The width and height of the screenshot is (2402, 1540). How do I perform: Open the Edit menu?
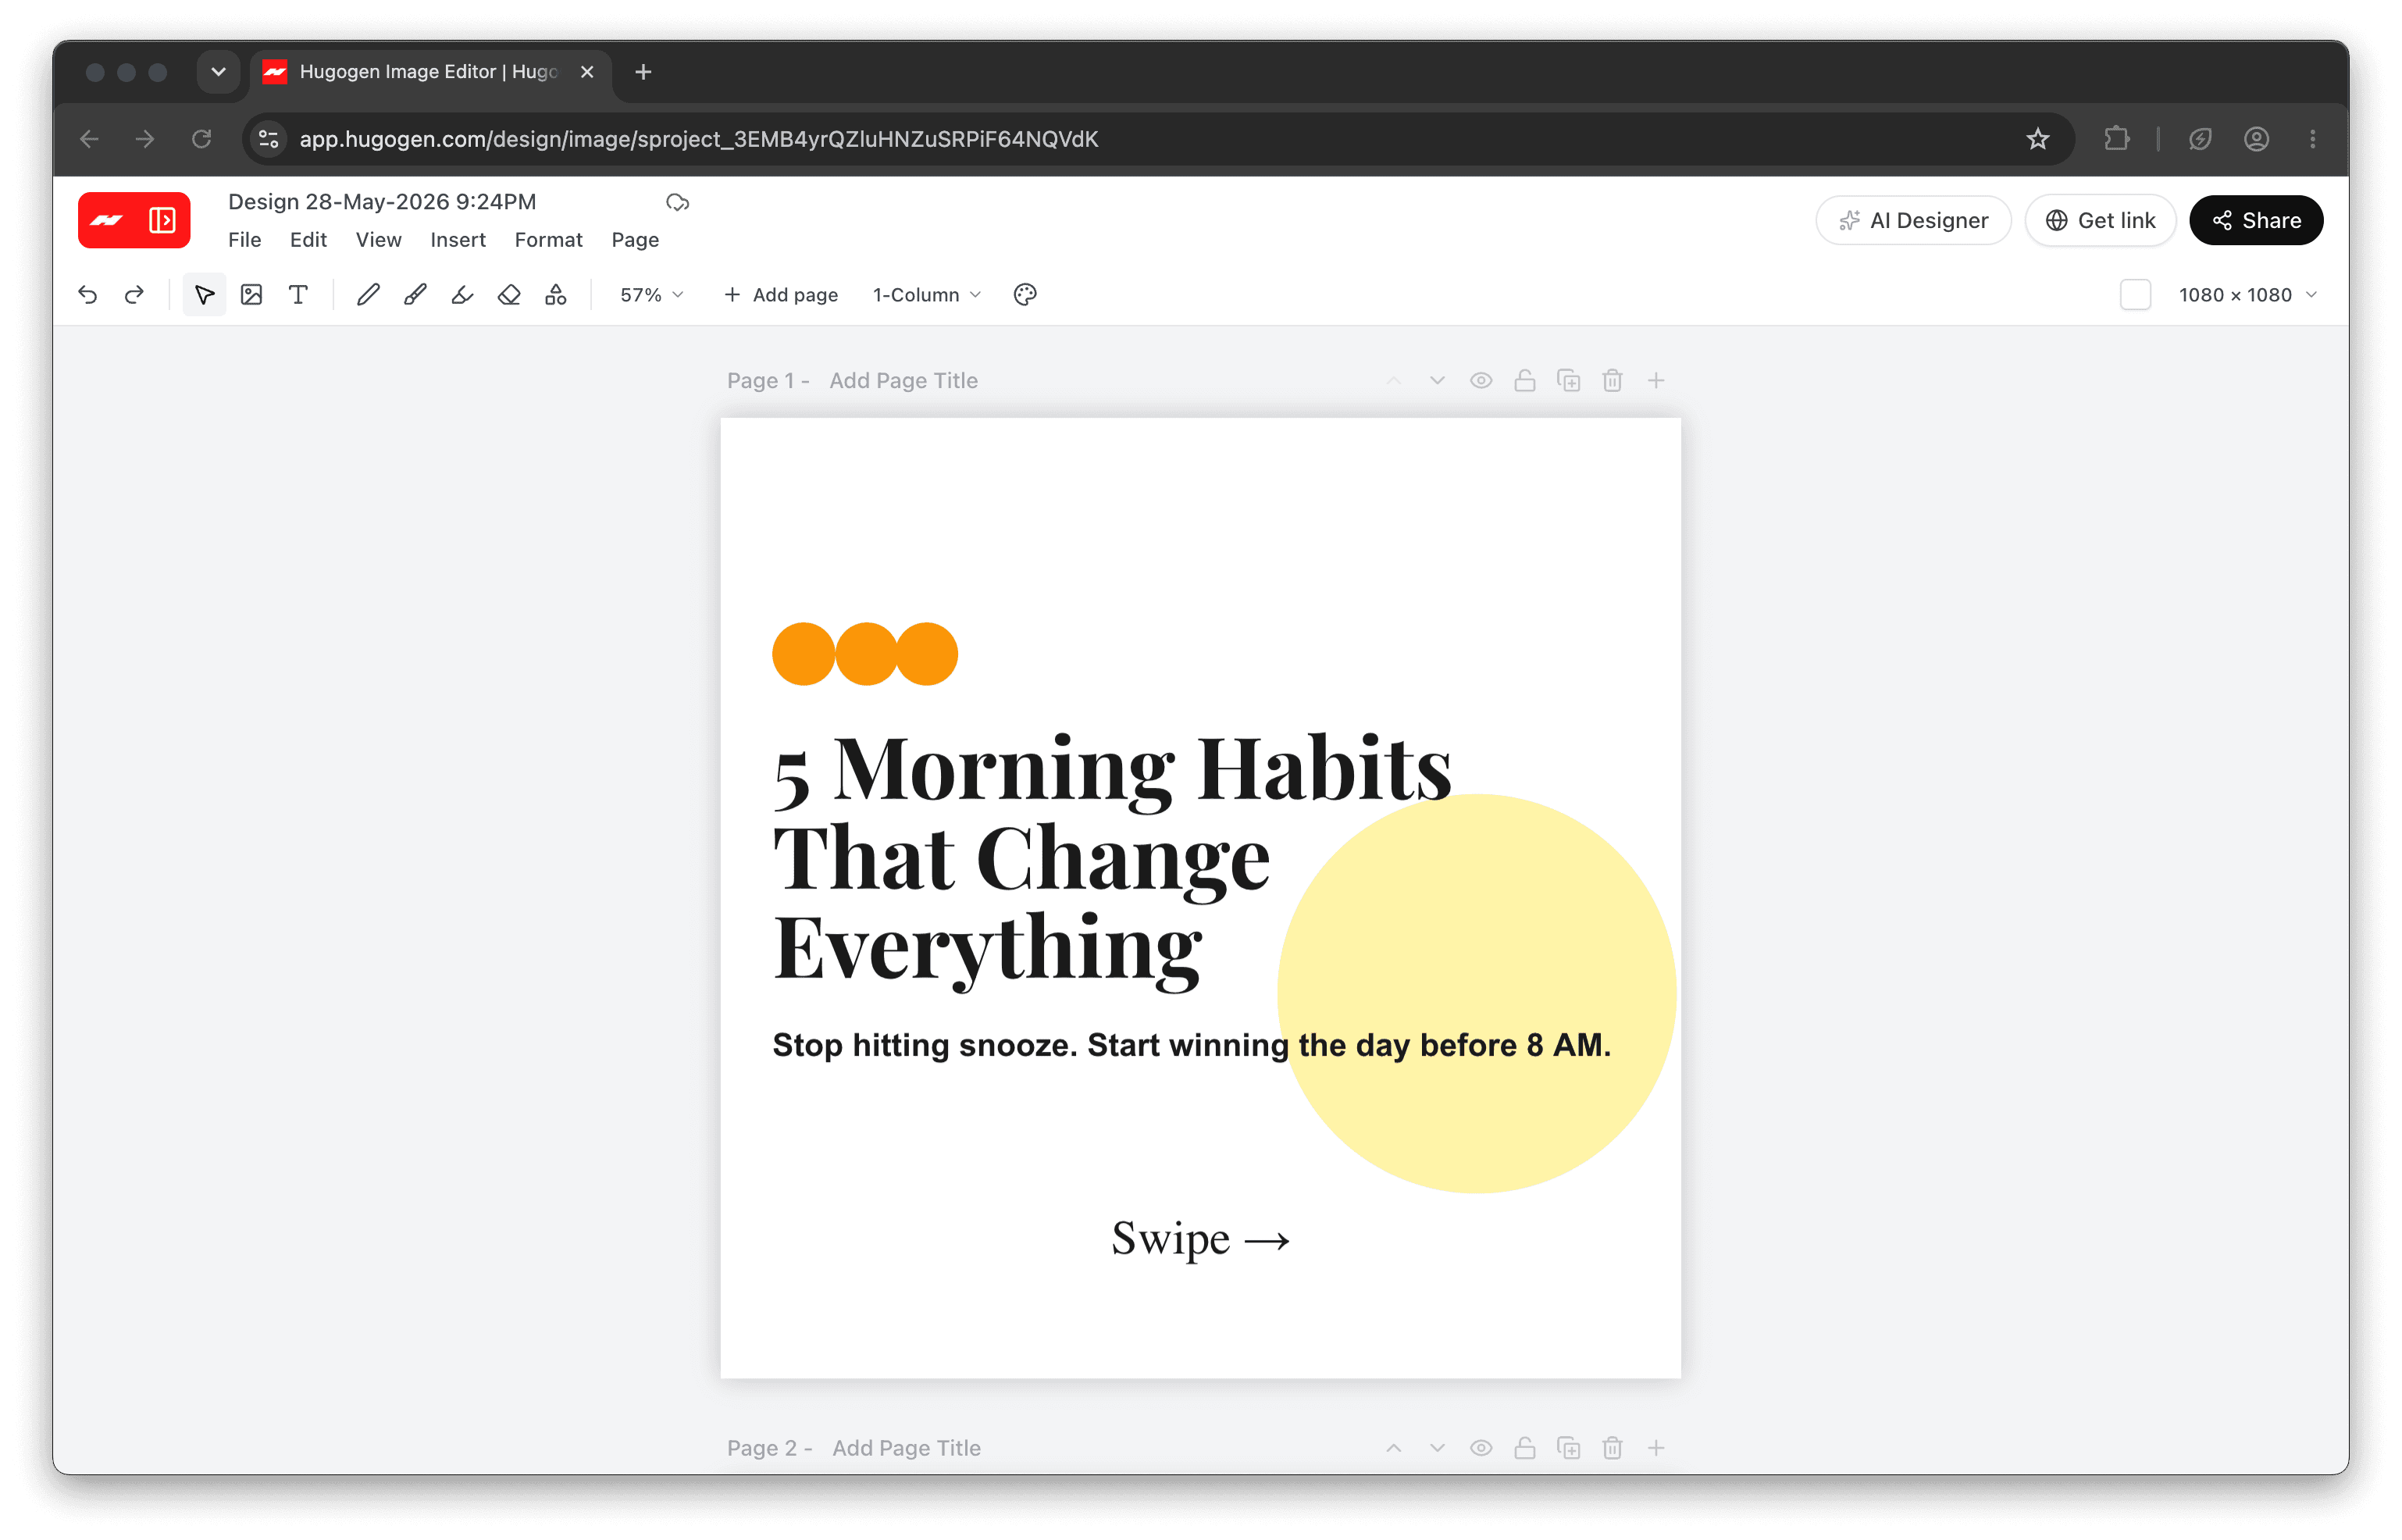[308, 240]
